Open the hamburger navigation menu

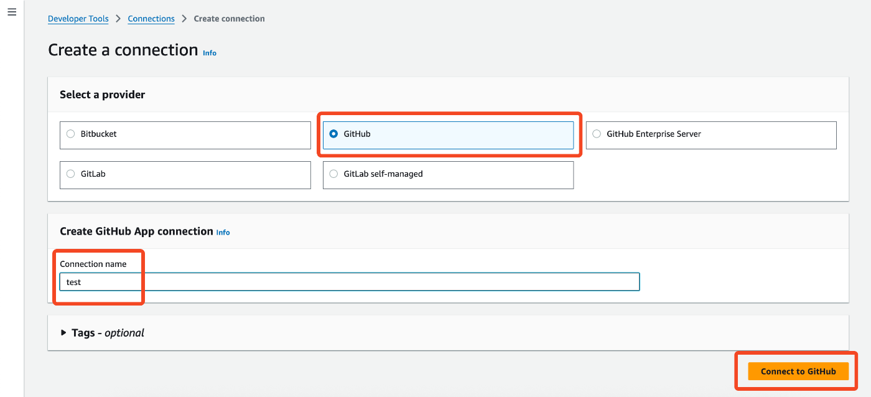(x=12, y=12)
